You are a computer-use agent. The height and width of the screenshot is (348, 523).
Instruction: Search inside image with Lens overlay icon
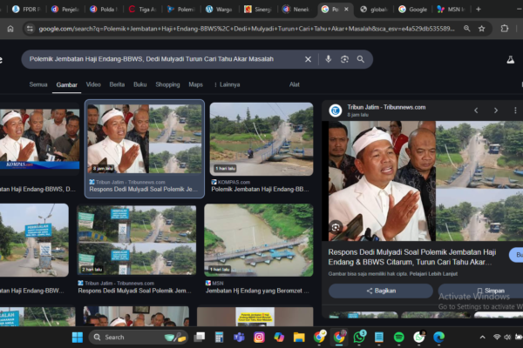(x=336, y=227)
